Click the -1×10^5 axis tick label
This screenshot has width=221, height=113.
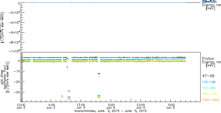(14, 51)
